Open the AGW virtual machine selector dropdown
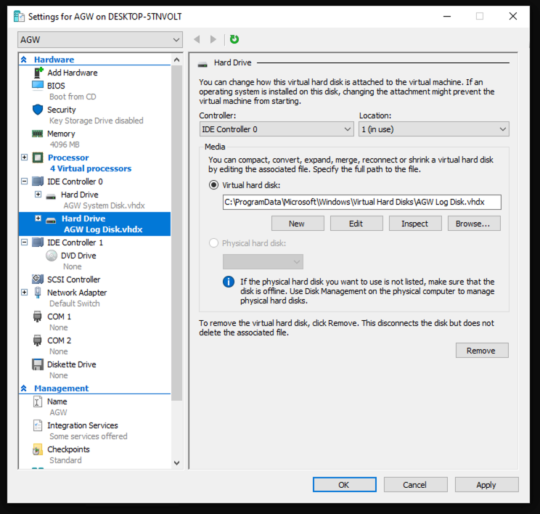 (x=100, y=39)
